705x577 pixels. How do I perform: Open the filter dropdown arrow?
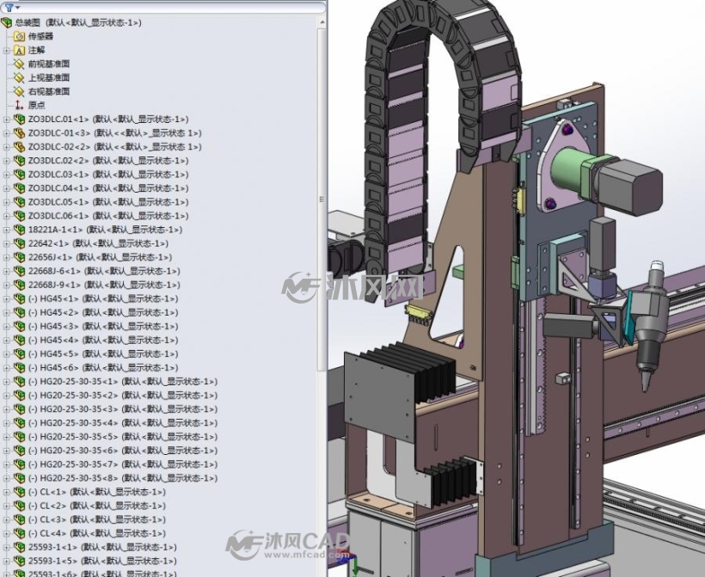click(17, 8)
